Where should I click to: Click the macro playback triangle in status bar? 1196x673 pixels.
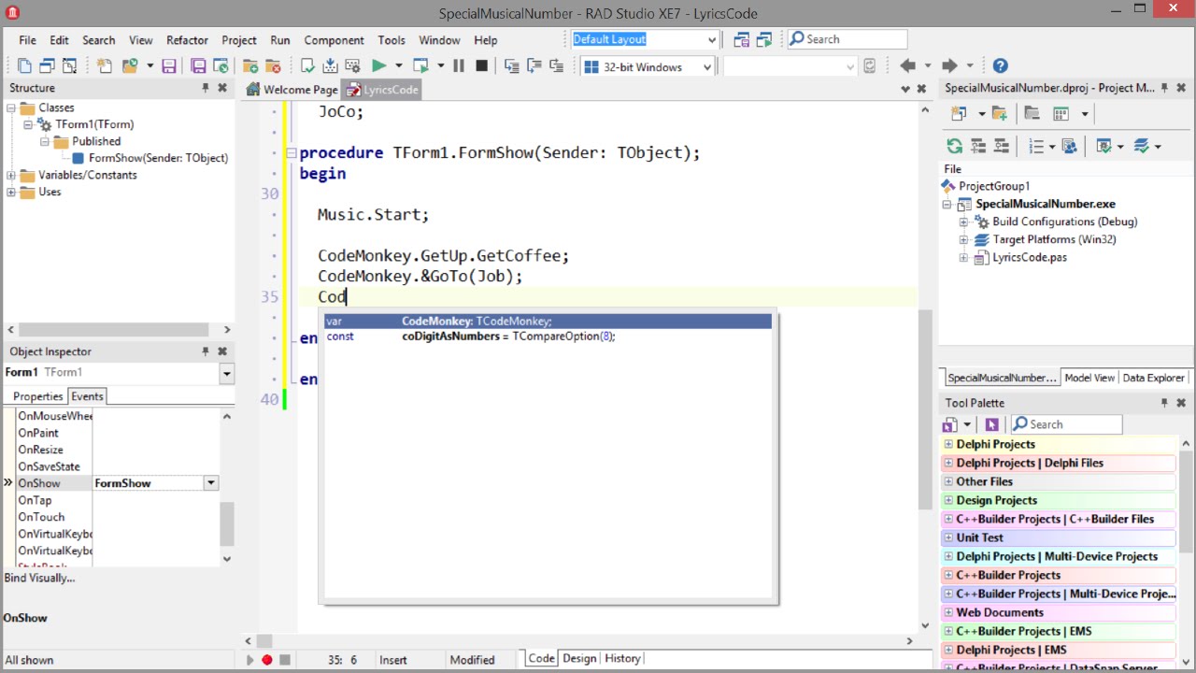point(249,660)
